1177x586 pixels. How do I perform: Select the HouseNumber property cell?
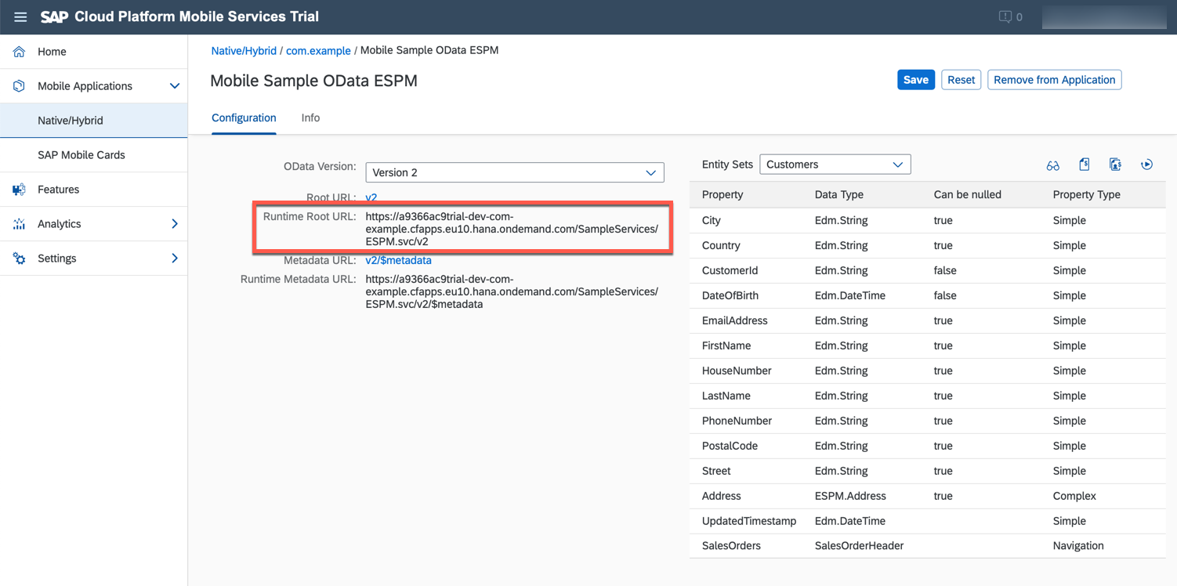[737, 371]
